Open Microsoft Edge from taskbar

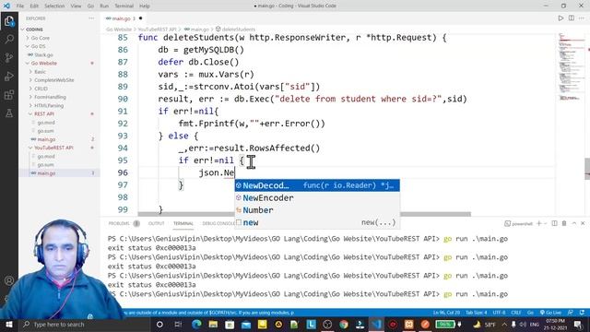tap(196, 324)
